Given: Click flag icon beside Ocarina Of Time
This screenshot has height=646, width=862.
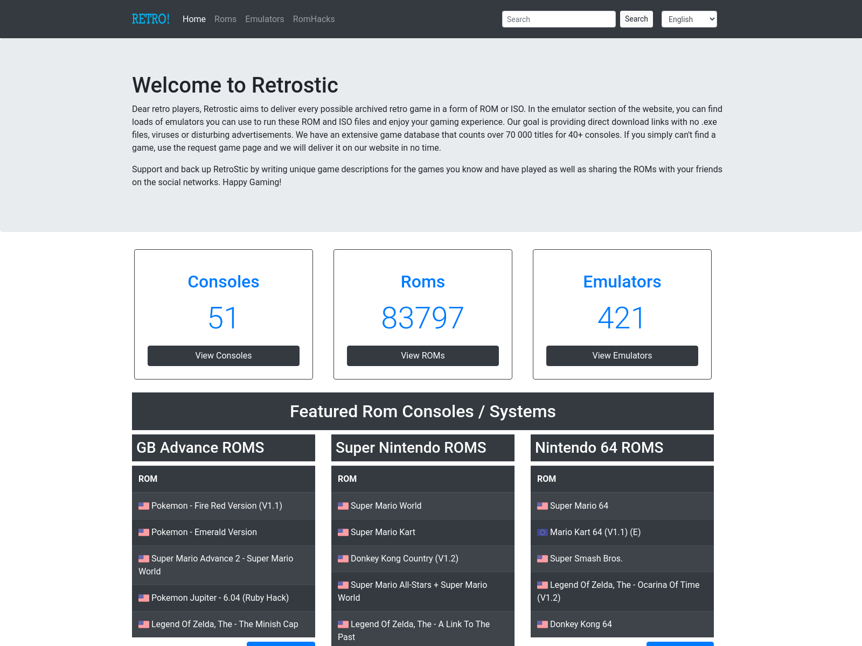Looking at the screenshot, I should pos(543,585).
